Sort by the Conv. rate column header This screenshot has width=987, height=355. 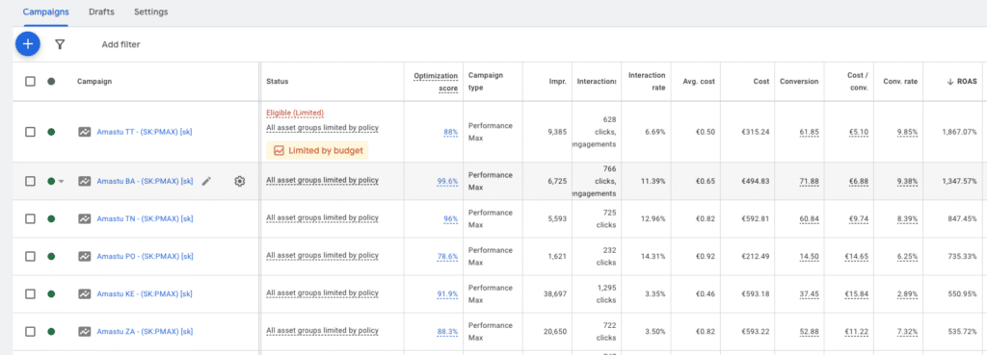(x=901, y=81)
